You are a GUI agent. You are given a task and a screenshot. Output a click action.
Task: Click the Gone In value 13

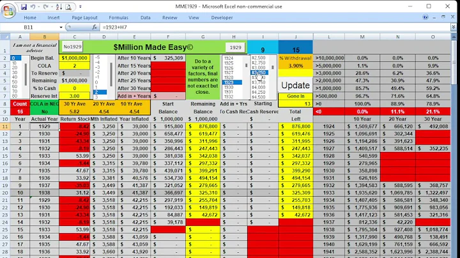click(295, 103)
